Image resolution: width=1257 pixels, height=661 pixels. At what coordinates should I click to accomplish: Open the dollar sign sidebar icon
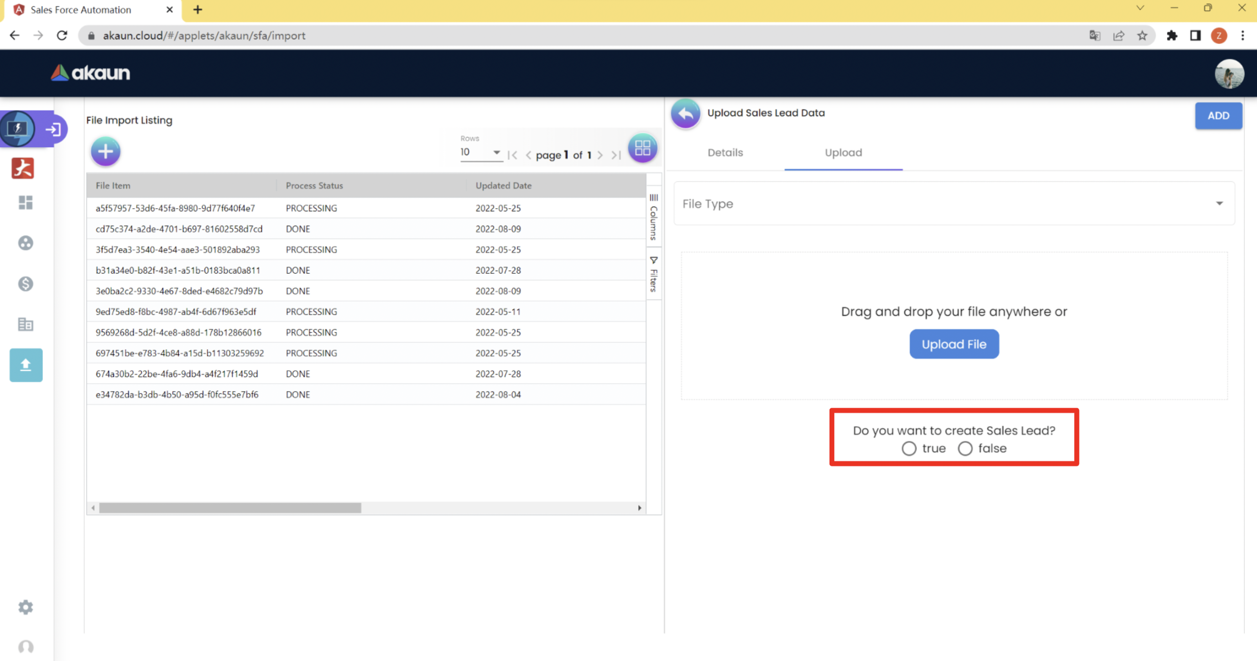[25, 284]
